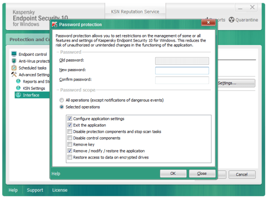Screen dimensions: 267x198
Task: Click the Reports and Storages icon
Action: (18, 81)
